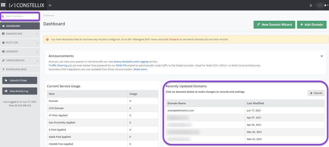Click the Add Domain button
This screenshot has height=147, width=329.
click(311, 24)
